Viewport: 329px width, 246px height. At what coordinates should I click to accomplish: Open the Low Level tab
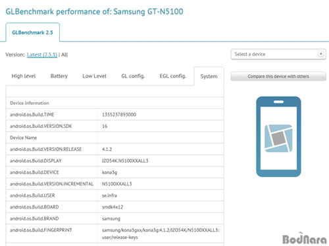click(94, 76)
